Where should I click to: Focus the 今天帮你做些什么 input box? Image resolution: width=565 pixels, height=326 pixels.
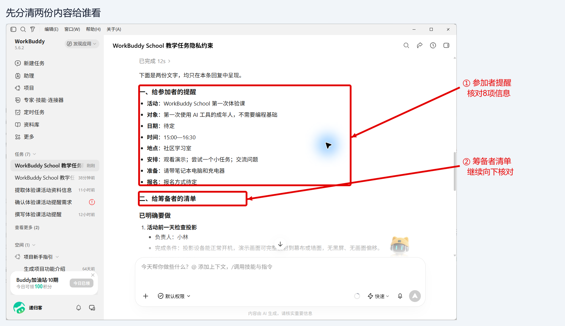click(280, 267)
